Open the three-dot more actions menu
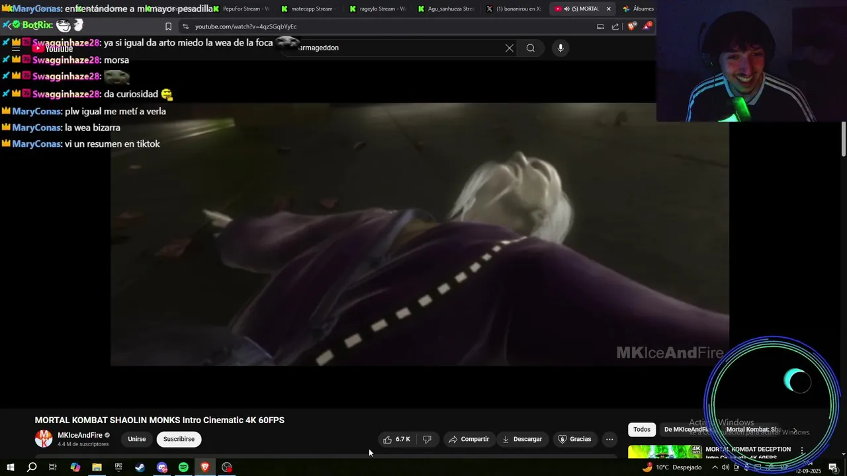The height and width of the screenshot is (476, 847). click(x=609, y=439)
